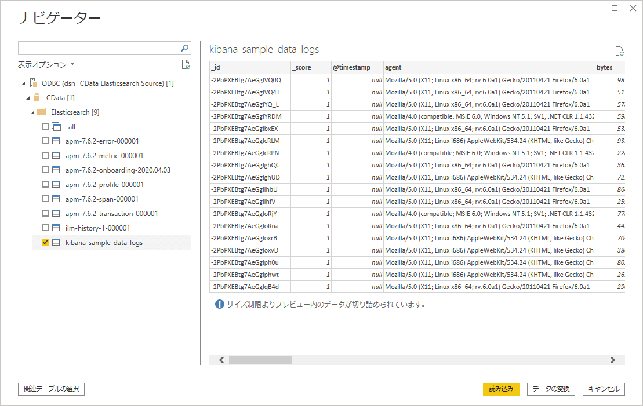Image resolution: width=643 pixels, height=406 pixels.
Task: Select apm-7.6.2-transaction-000001 table item
Action: (x=111, y=214)
